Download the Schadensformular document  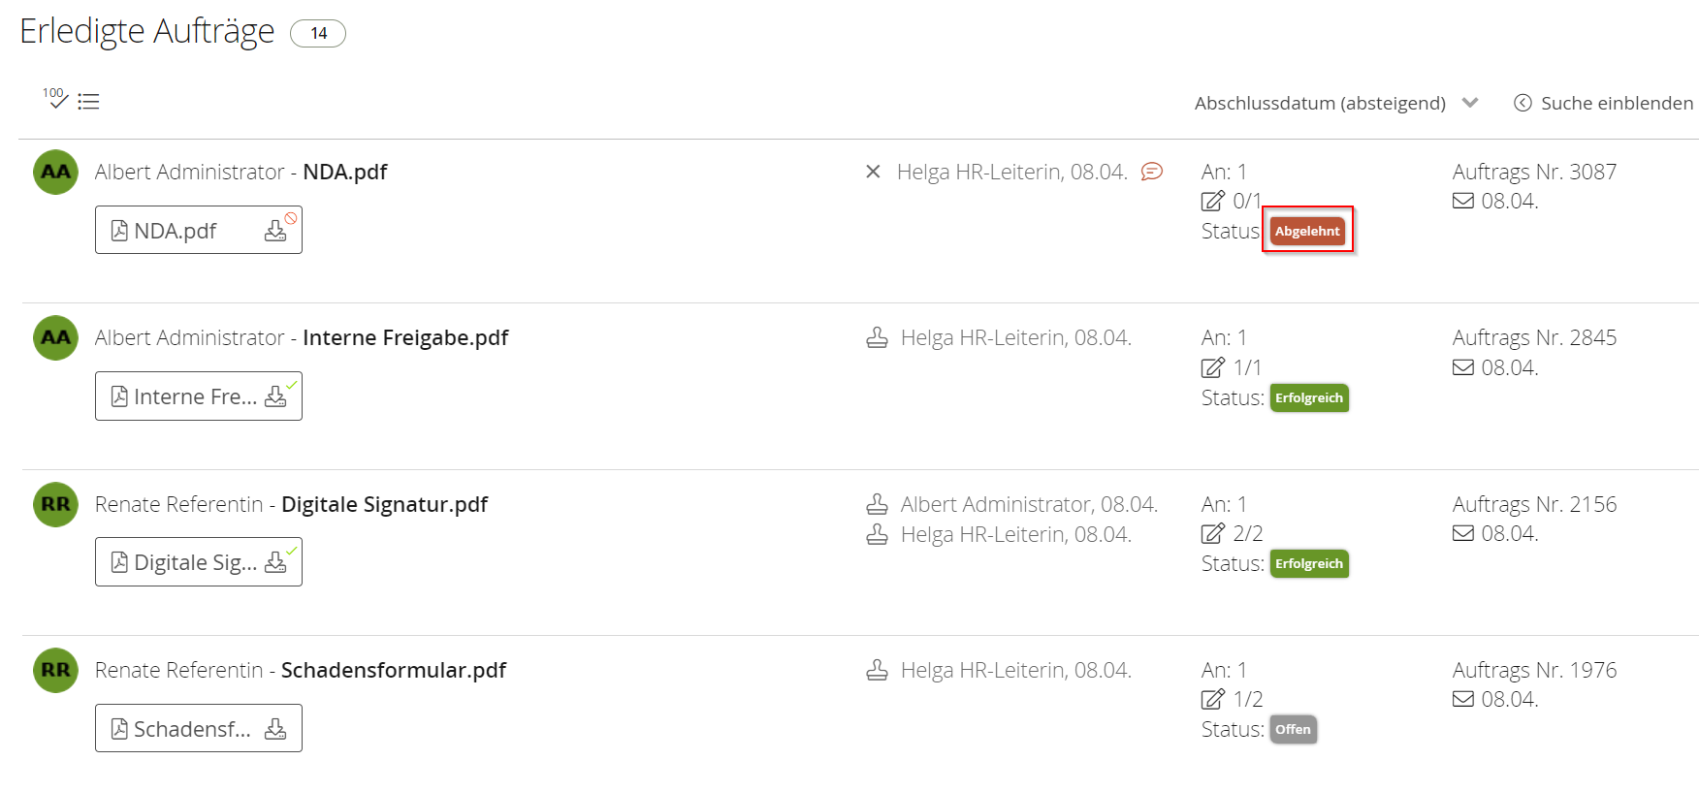tap(276, 729)
